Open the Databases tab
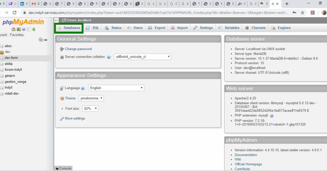The height and width of the screenshot is (171, 327). coord(69,28)
